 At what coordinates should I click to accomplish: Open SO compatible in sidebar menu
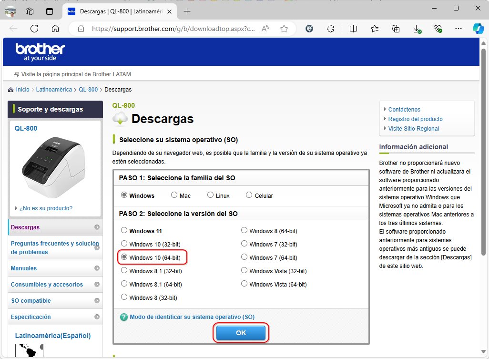point(31,301)
